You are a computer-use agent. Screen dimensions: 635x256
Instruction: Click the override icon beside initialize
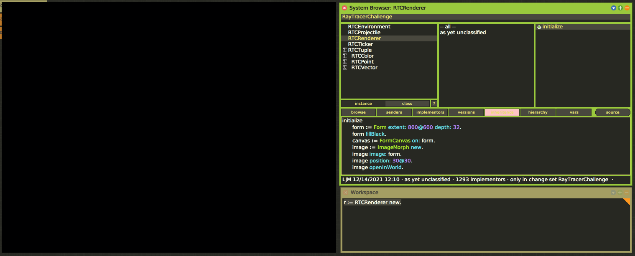(539, 27)
